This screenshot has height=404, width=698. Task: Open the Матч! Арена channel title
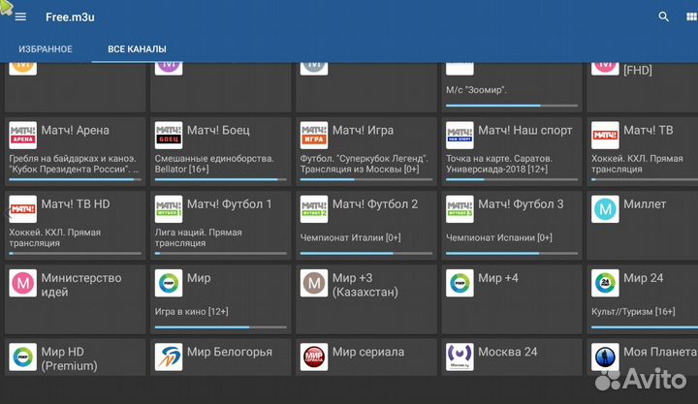tap(76, 131)
